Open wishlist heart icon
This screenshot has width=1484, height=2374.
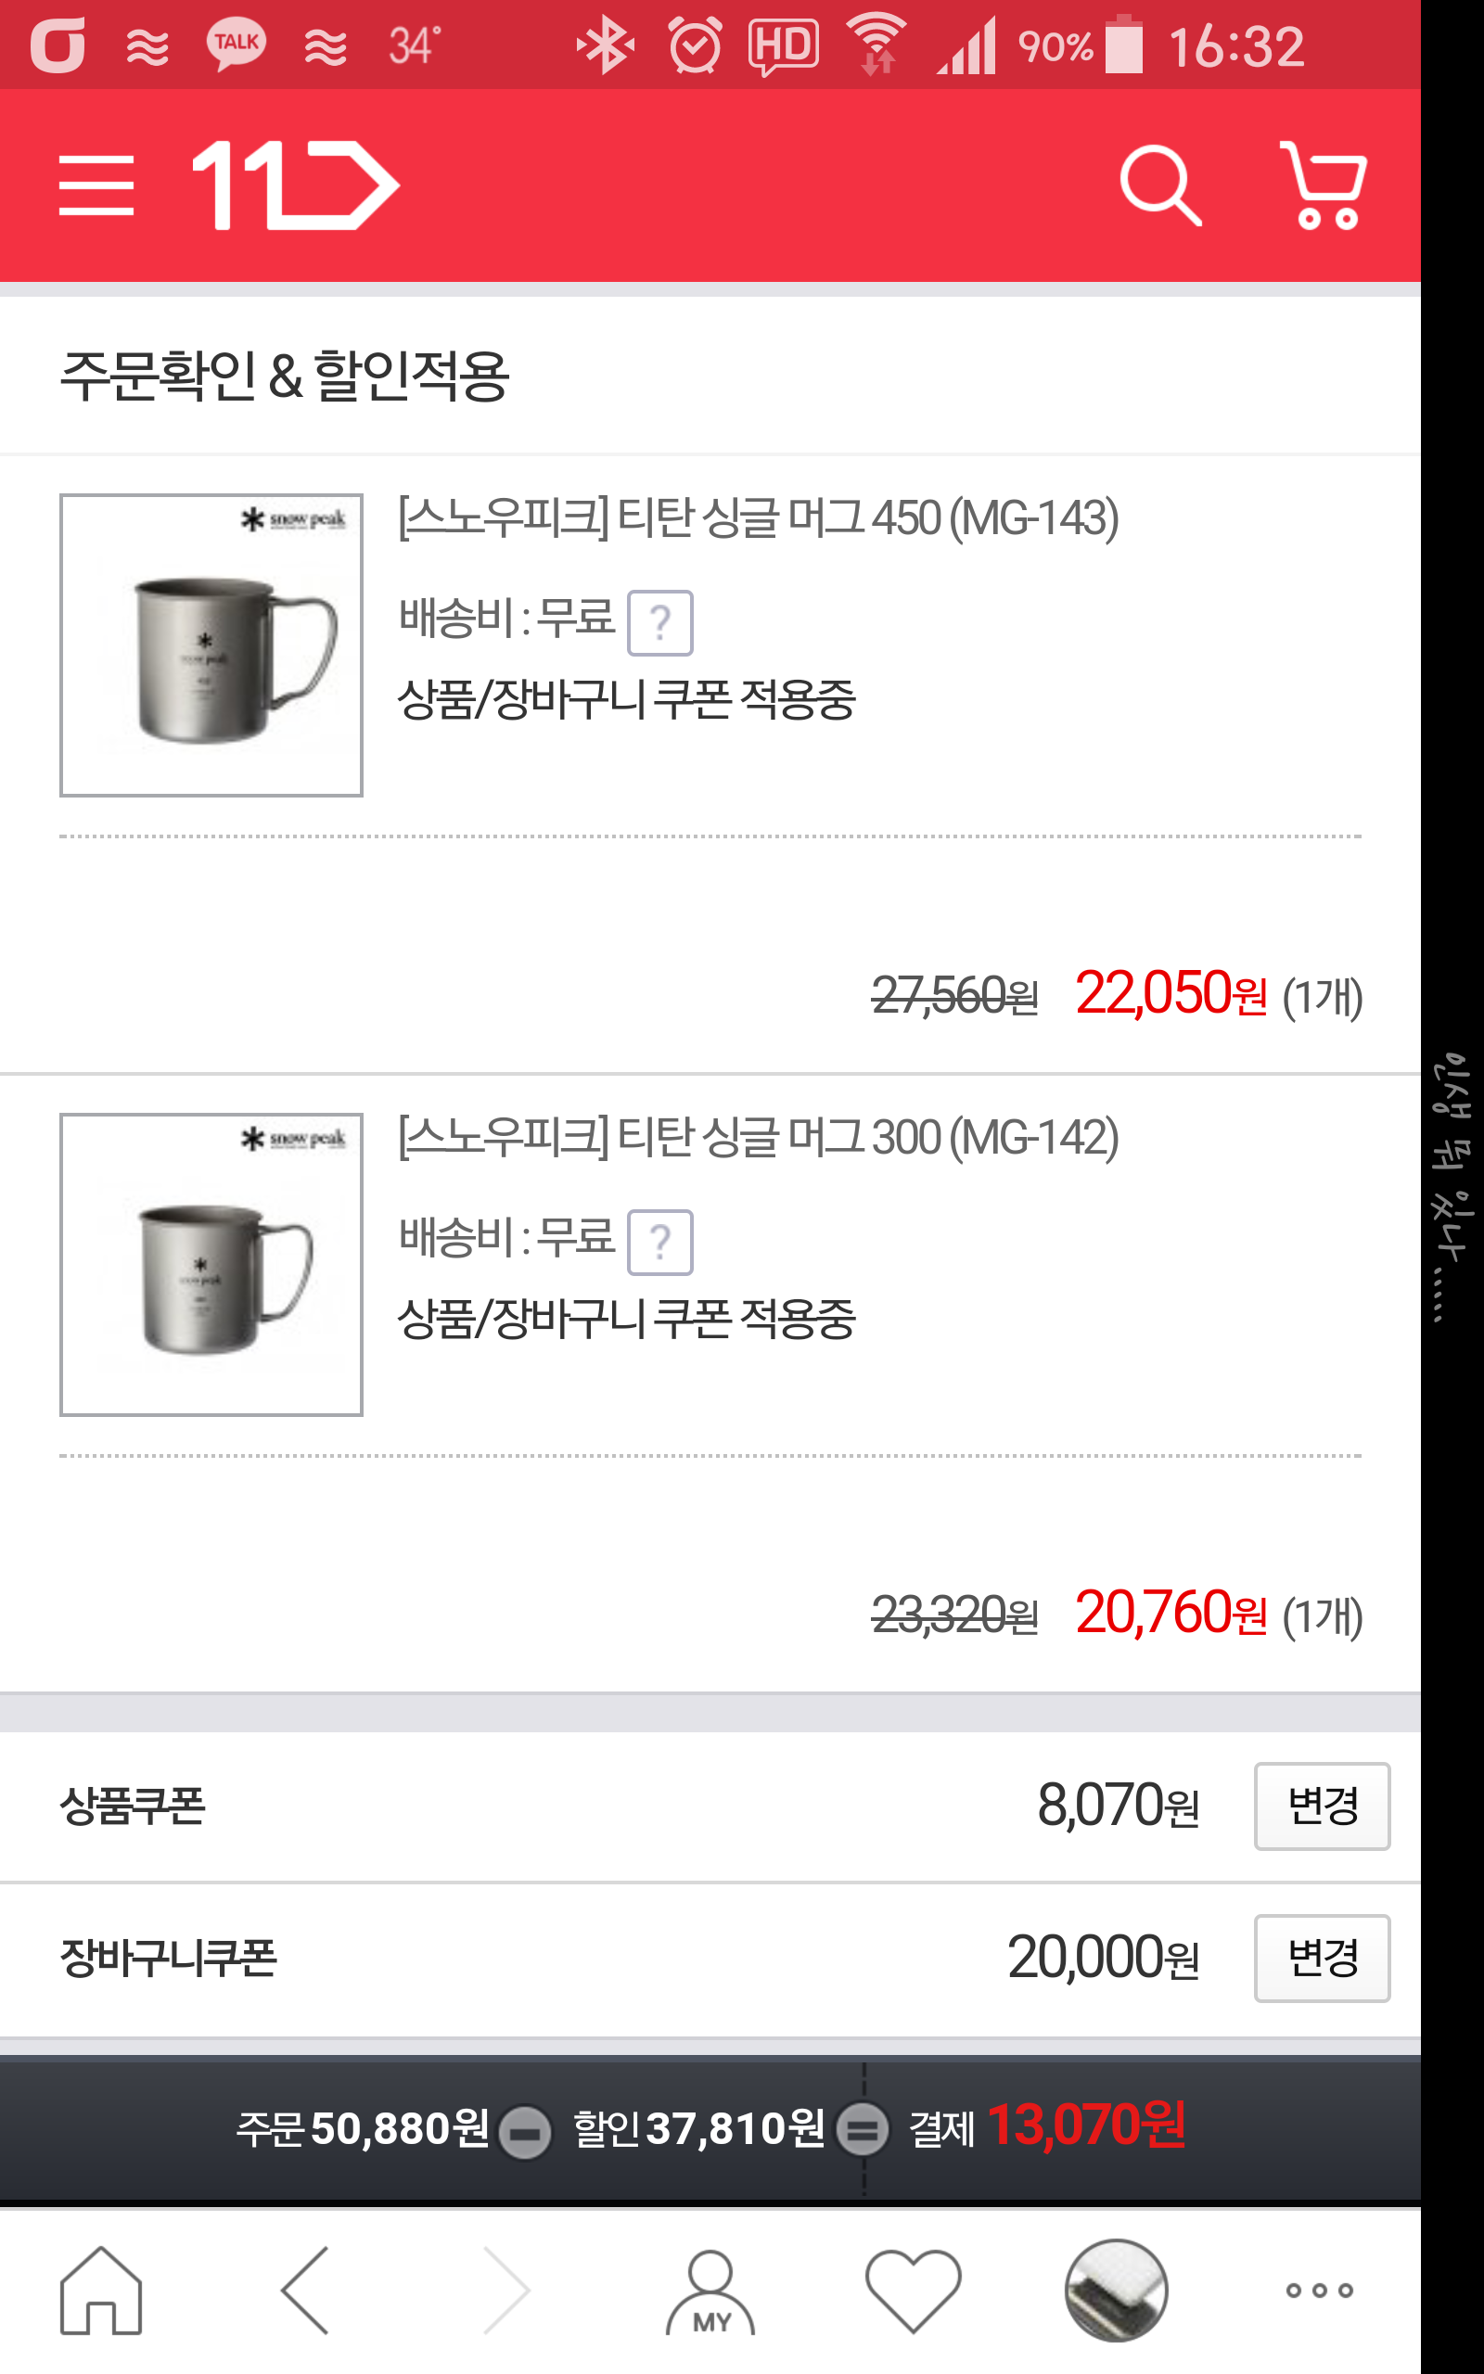(913, 2290)
